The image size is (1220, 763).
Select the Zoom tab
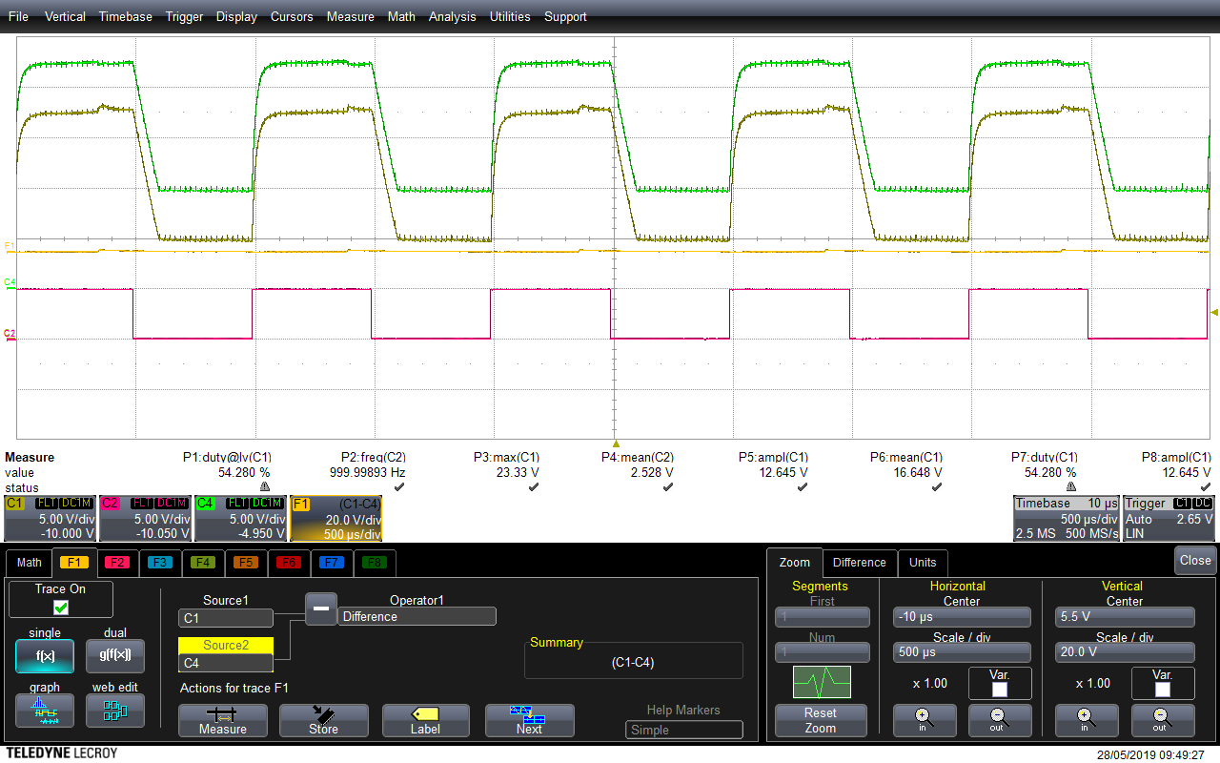[x=794, y=562]
